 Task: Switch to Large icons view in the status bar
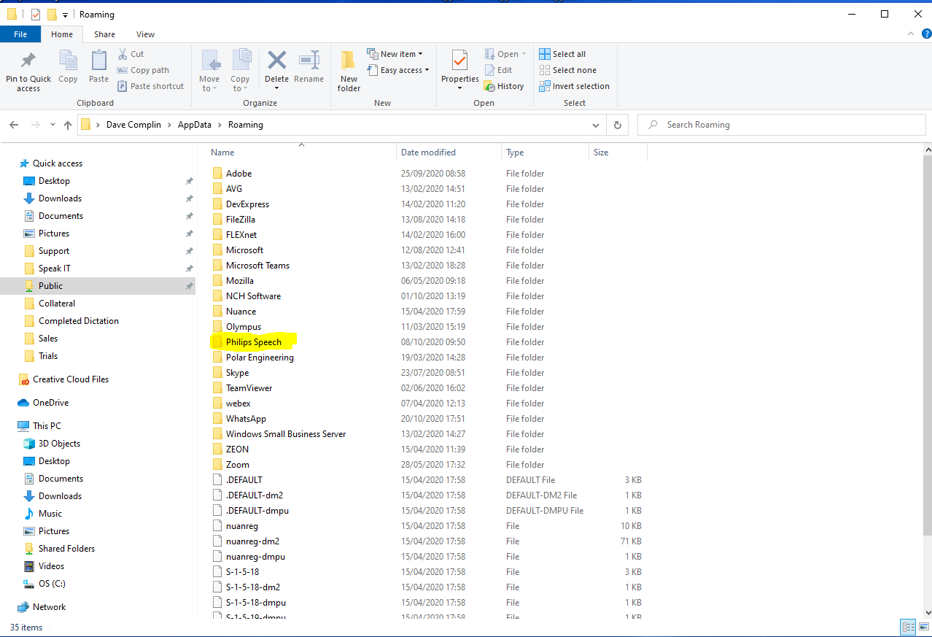(923, 627)
